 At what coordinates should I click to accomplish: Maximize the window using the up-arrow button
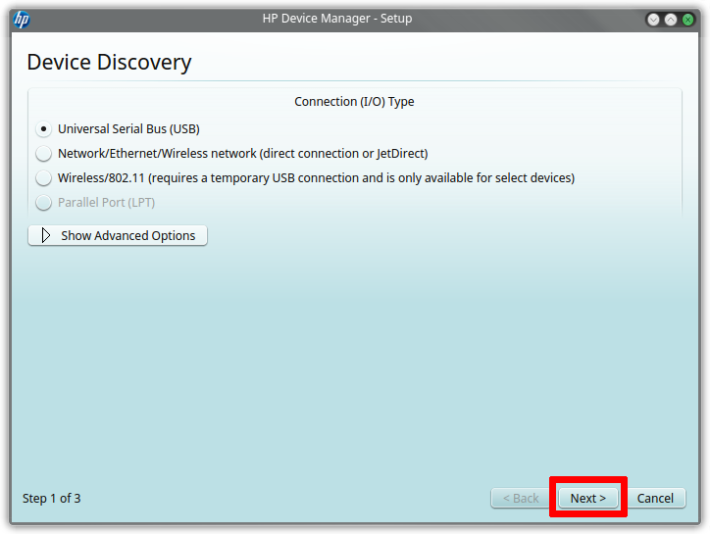[x=671, y=20]
